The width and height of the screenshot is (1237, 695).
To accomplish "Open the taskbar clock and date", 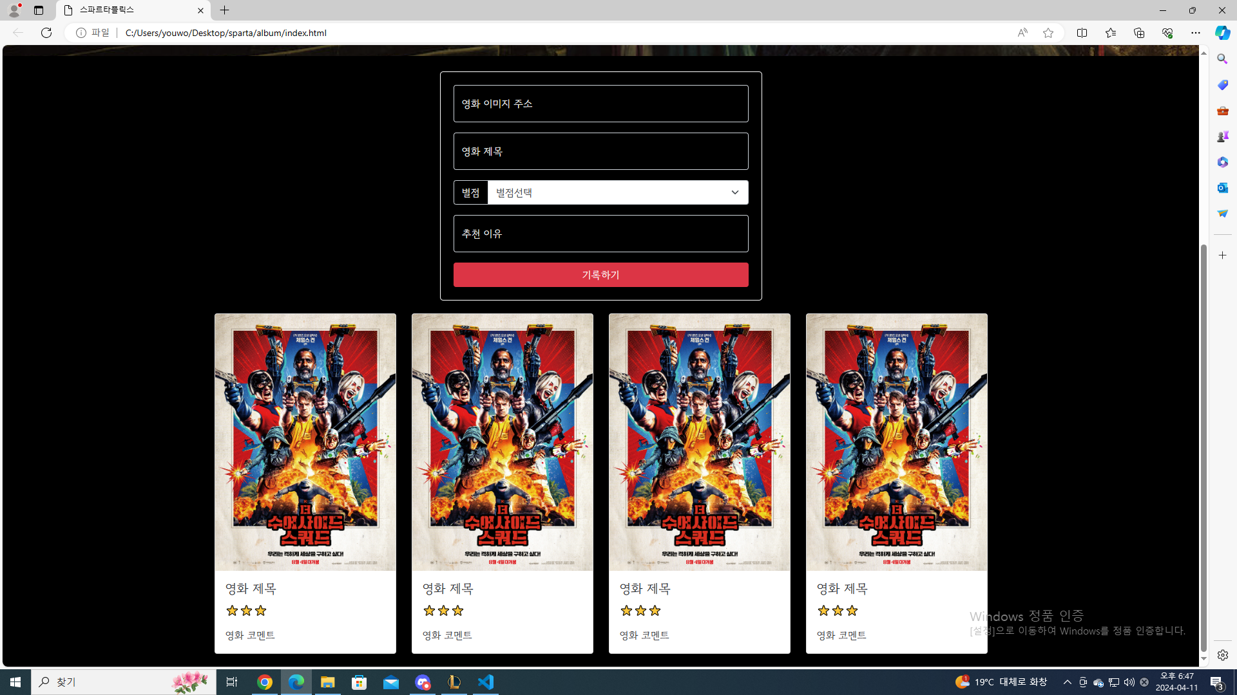I will point(1177,682).
